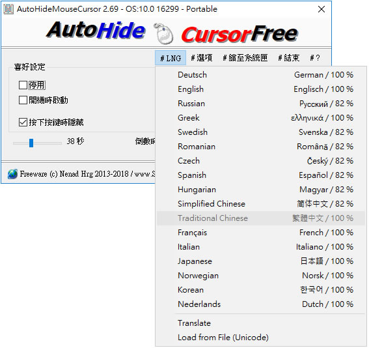Uncheck the 按下按鍵時隱藏 checkbox
This screenshot has width=369, height=348.
click(x=23, y=123)
